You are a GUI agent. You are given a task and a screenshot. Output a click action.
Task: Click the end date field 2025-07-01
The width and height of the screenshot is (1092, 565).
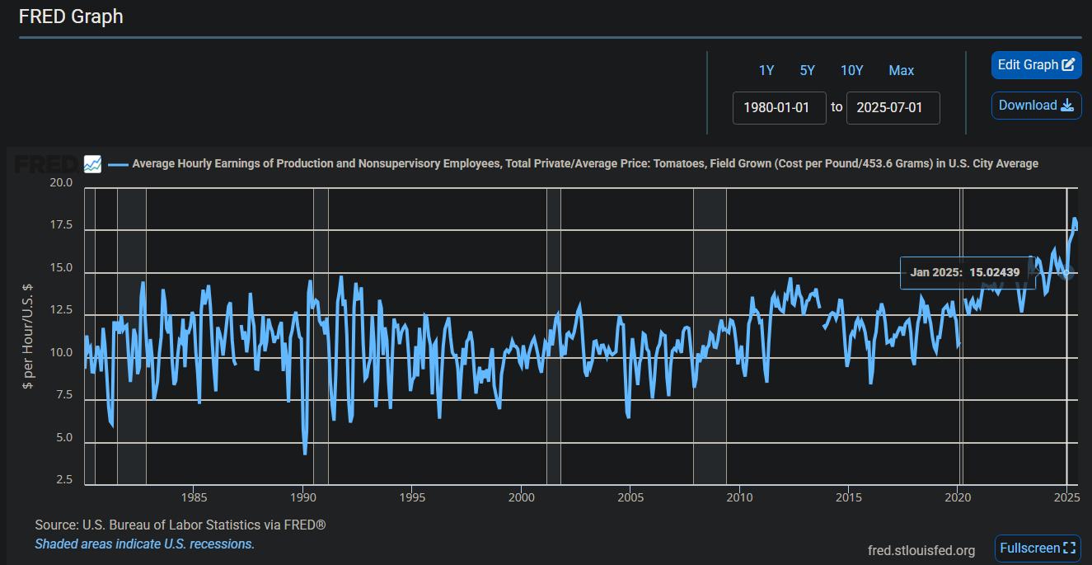(x=893, y=108)
